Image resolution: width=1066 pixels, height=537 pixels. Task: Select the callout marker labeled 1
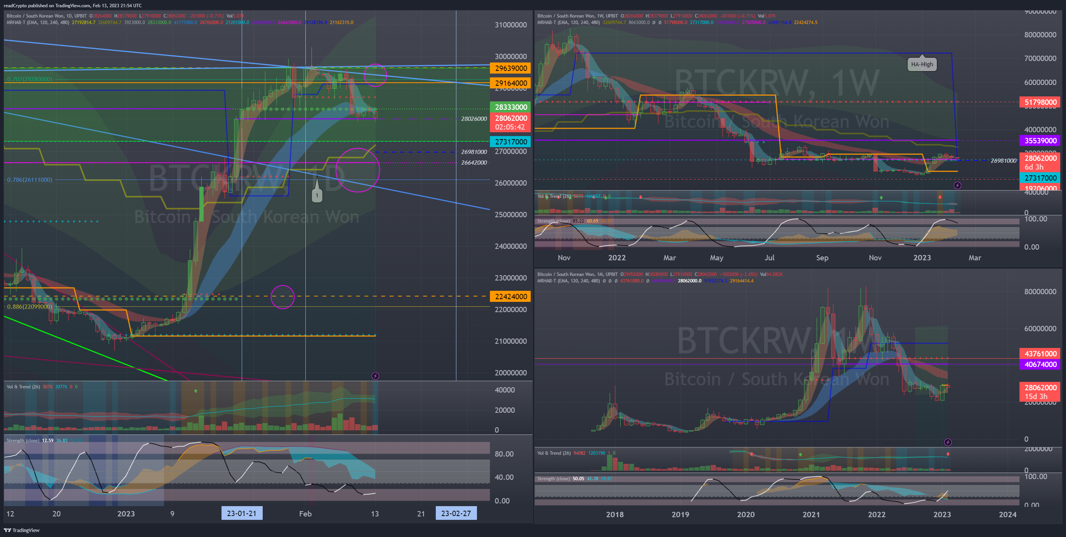click(317, 195)
